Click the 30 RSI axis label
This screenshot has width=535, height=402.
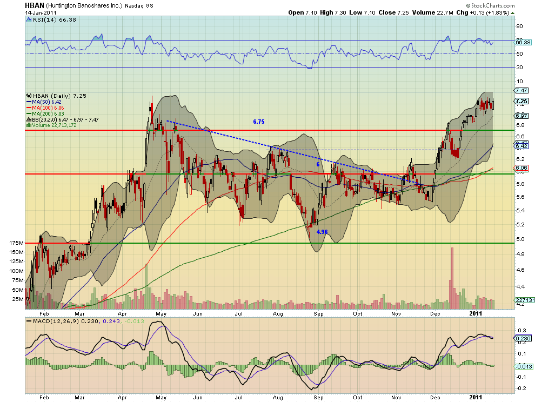(520, 67)
